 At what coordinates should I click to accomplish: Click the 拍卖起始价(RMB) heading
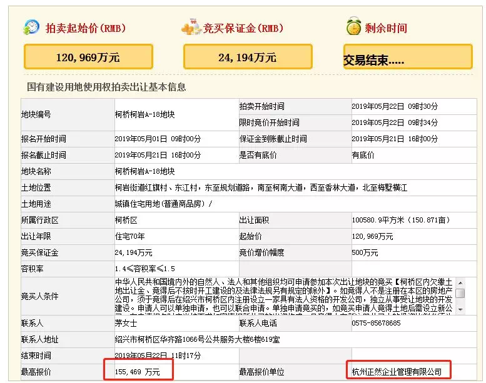(86, 28)
